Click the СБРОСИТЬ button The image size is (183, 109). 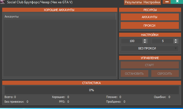165,74
